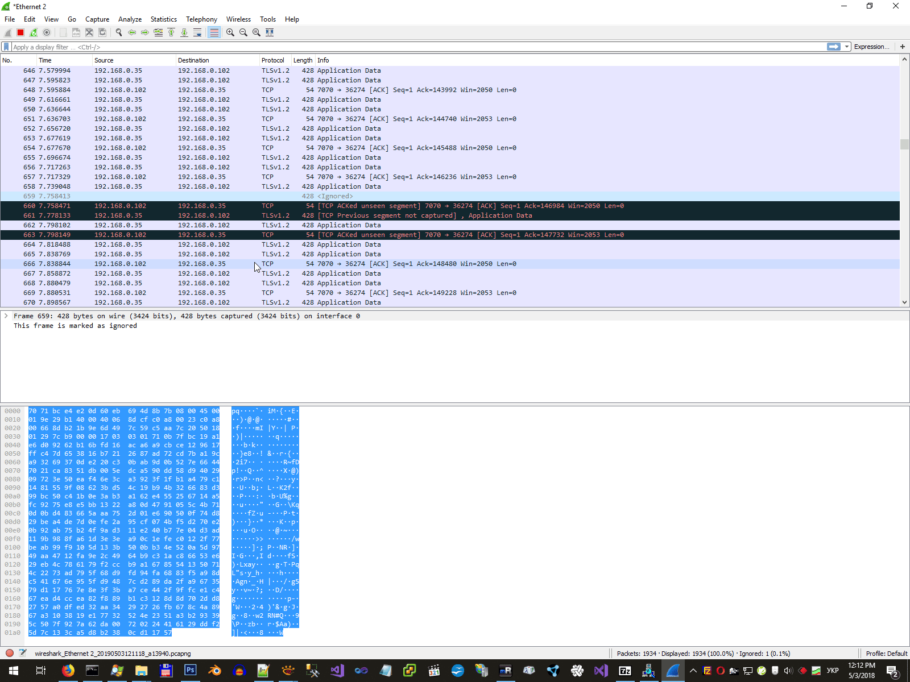
Task: Open 7-Zip from the taskbar
Action: (x=624, y=671)
